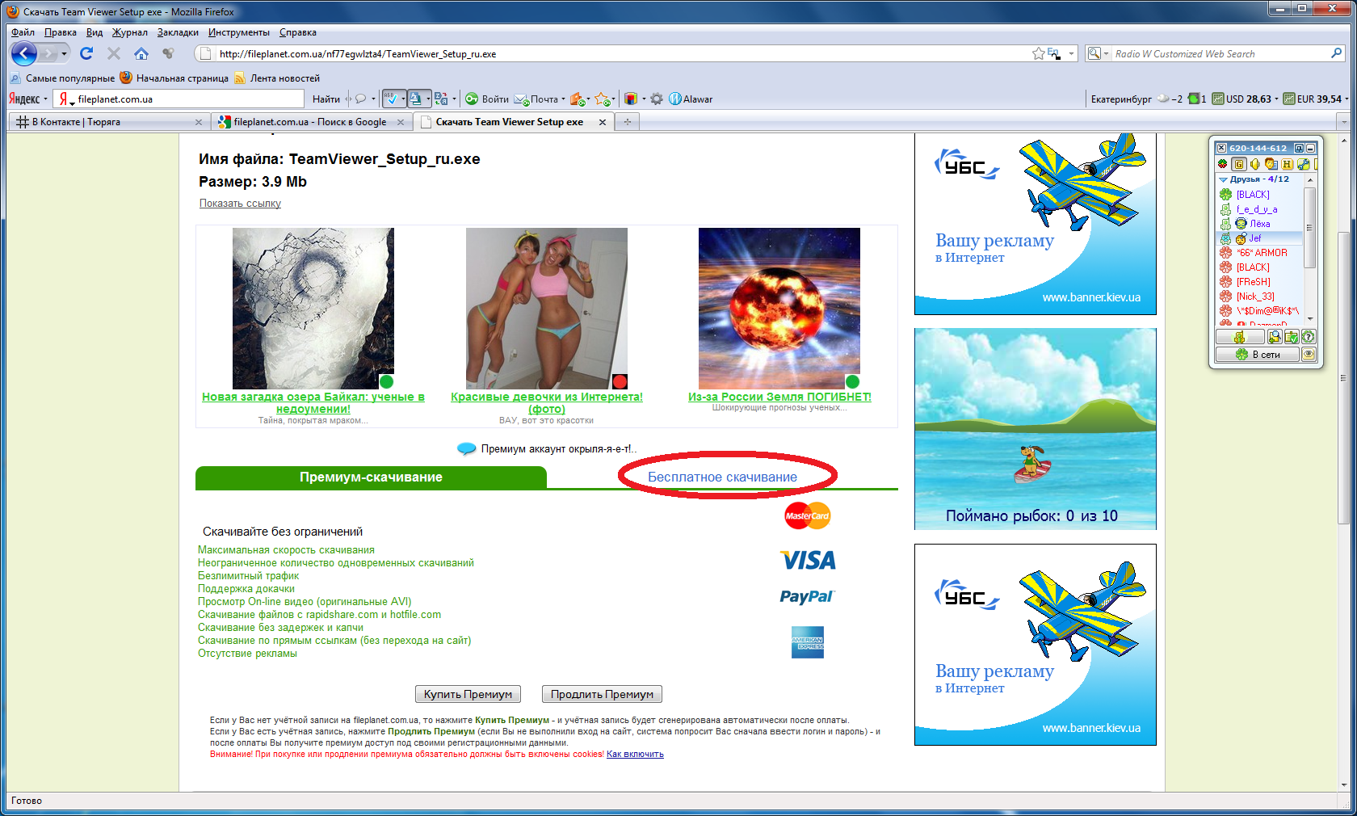Open the fiery planet news thumbnail
Screen dimensions: 1357x816
click(x=779, y=309)
